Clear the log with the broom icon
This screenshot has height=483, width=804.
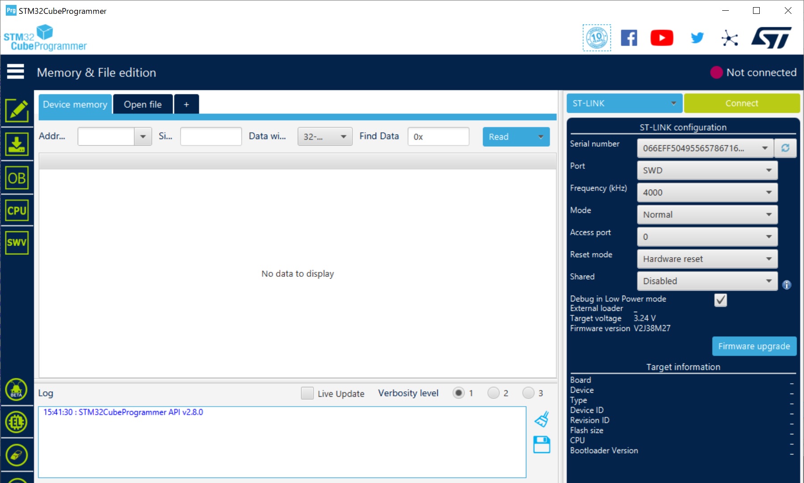[x=542, y=419]
